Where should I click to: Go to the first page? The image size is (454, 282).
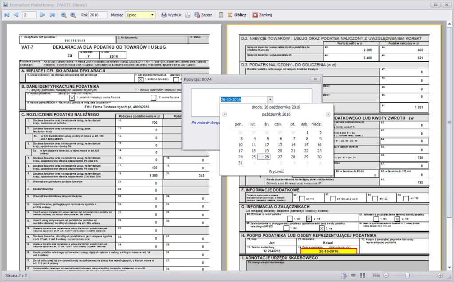pyautogui.click(x=7, y=15)
